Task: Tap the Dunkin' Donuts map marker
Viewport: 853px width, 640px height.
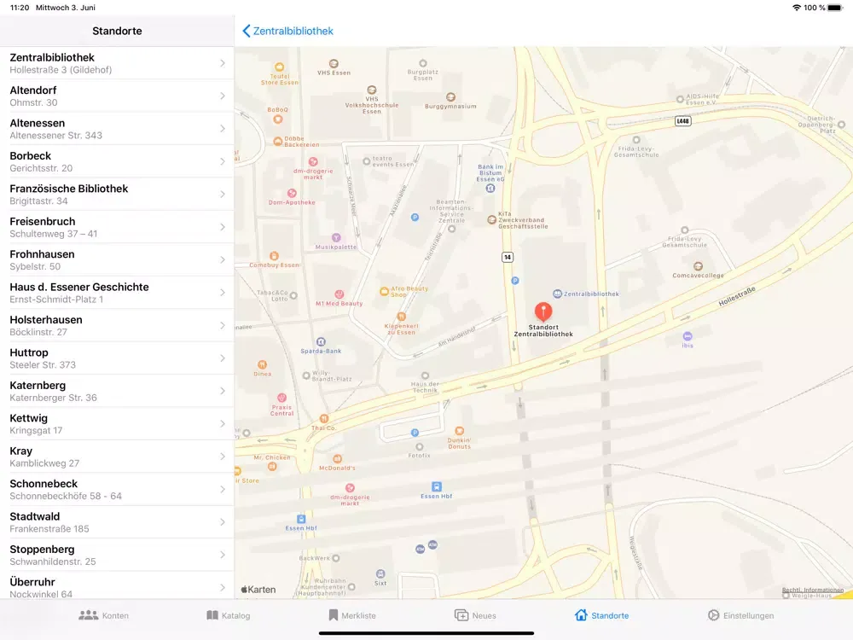Action: click(459, 430)
